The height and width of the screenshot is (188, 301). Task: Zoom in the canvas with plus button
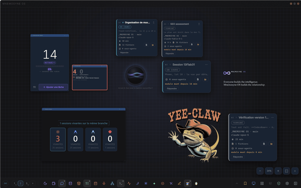(x=278, y=171)
